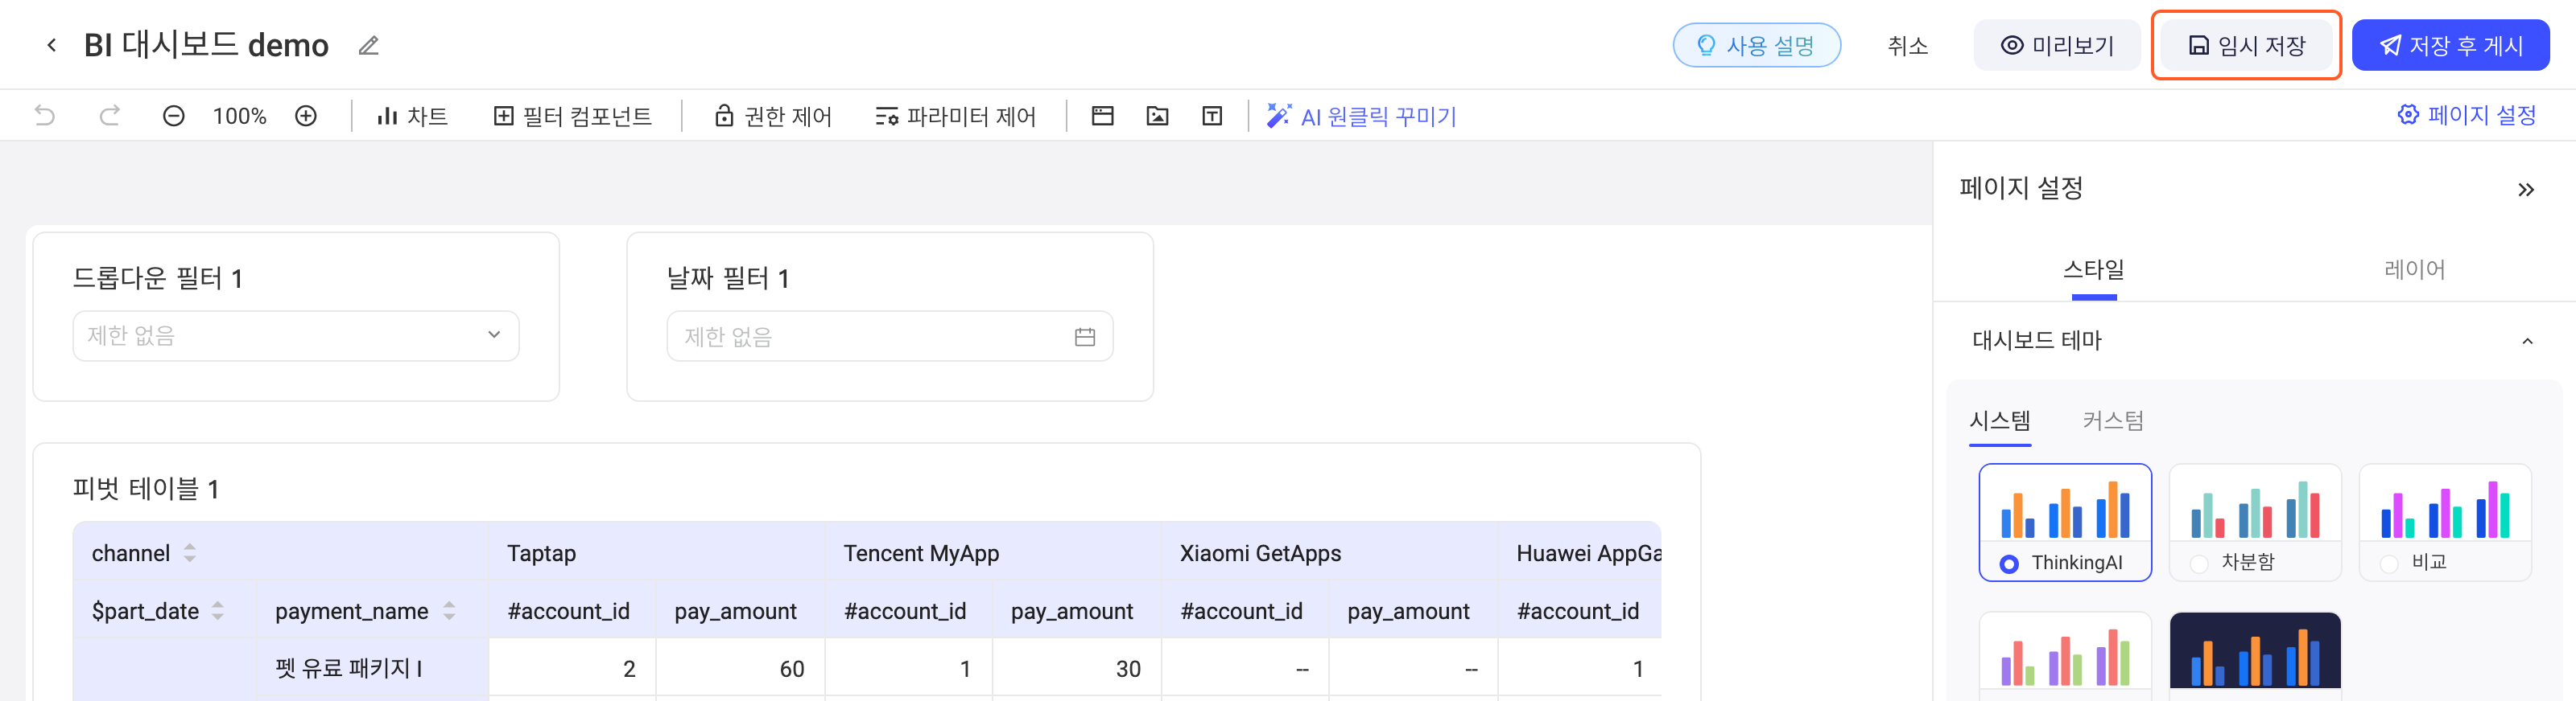Click the 임시 저장 button

[x=2246, y=45]
